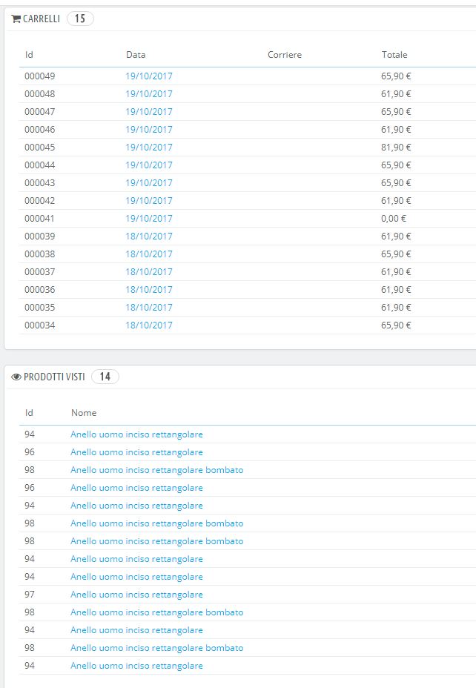Screen dimensions: 476x688
Task: Open the date link for cart 000049
Action: (149, 76)
